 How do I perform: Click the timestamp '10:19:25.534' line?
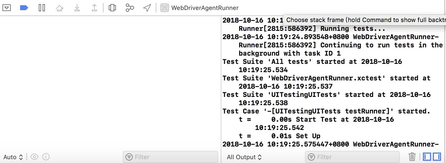pyautogui.click(x=263, y=70)
